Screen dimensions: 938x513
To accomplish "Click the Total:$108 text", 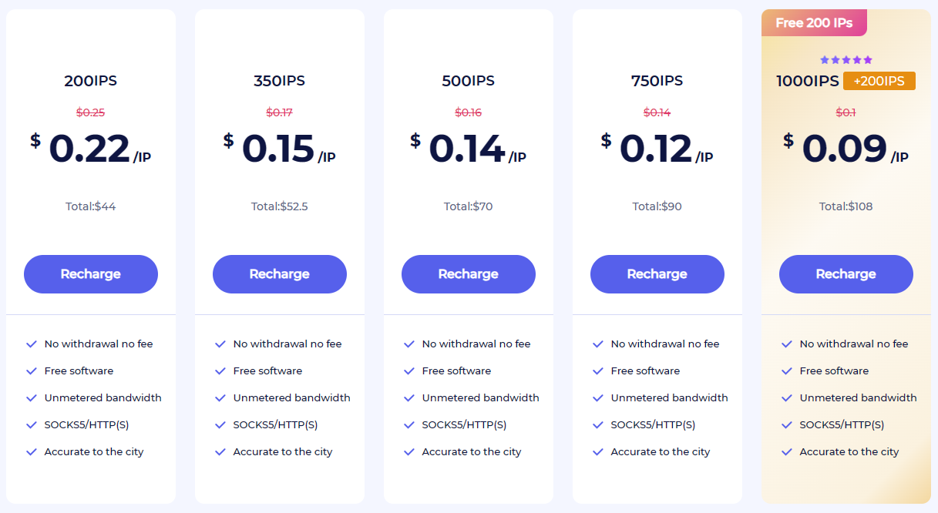I will click(846, 206).
